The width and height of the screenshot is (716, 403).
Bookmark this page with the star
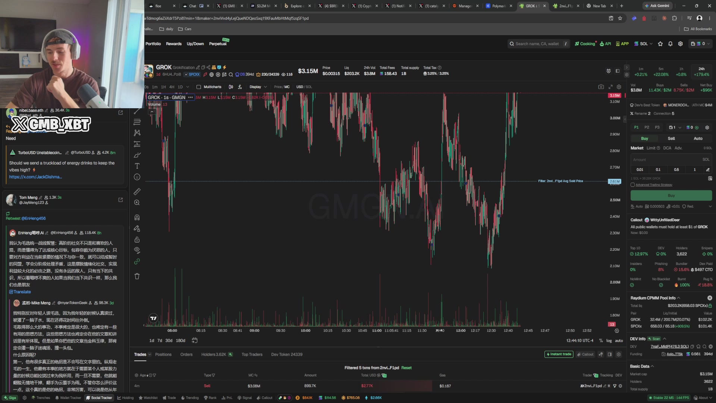[x=620, y=18]
